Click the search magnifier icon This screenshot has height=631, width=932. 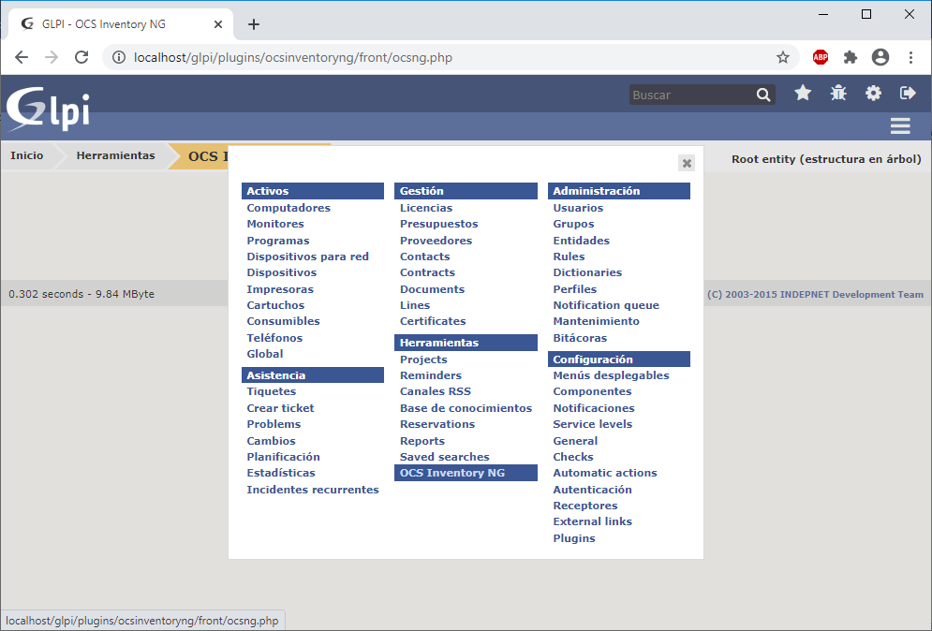click(x=763, y=95)
